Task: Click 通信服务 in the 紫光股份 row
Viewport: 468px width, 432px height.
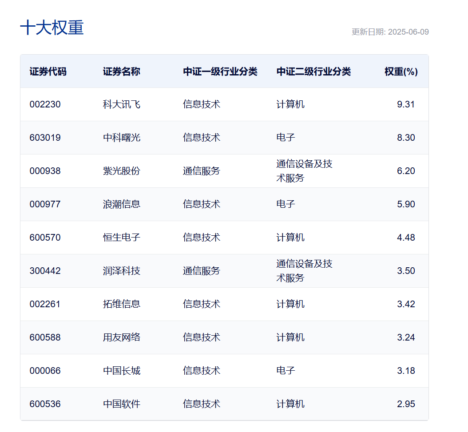Action: pyautogui.click(x=202, y=171)
